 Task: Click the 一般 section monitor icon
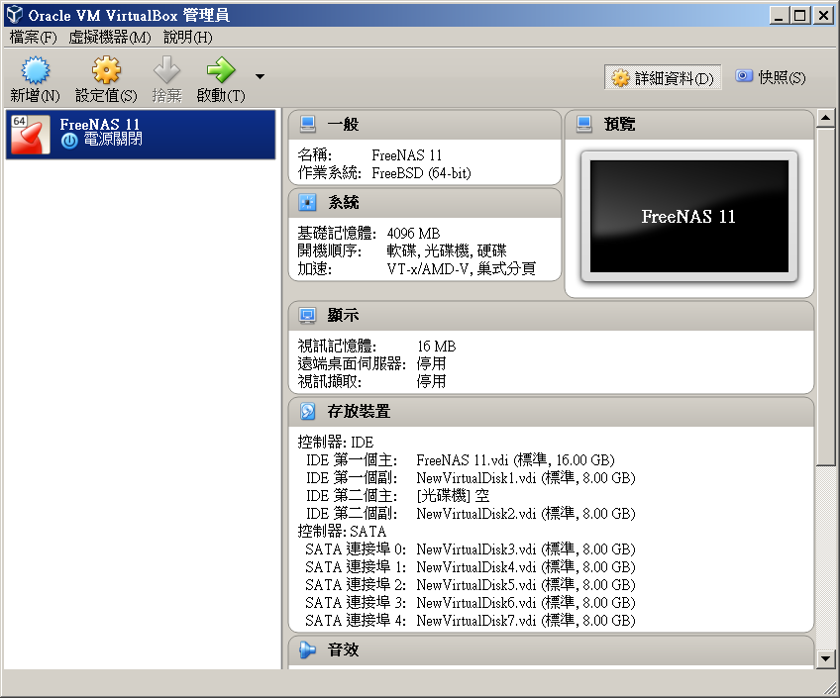(308, 124)
